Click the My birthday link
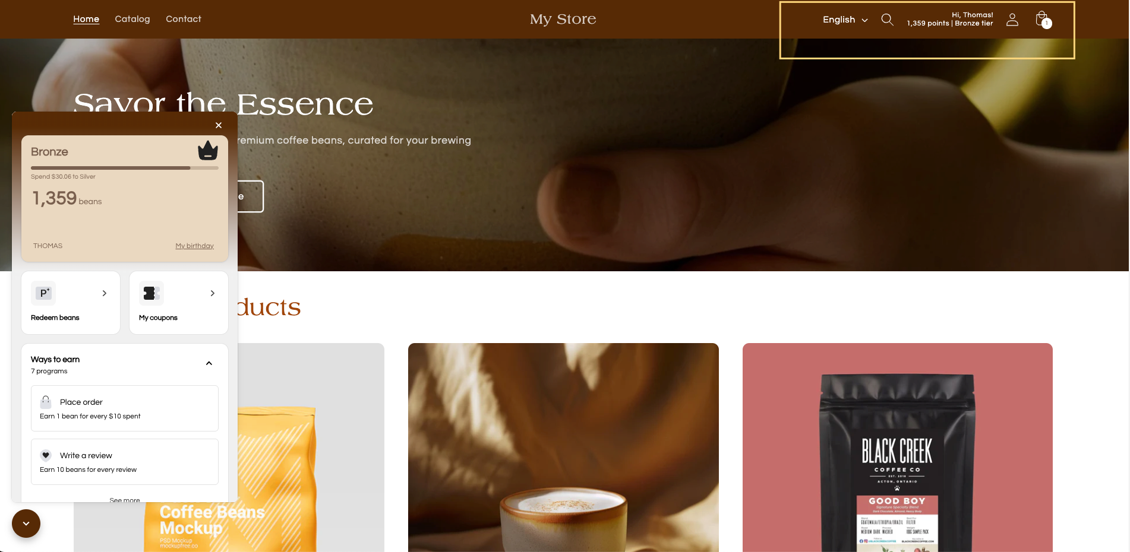This screenshot has height=552, width=1130. [x=195, y=246]
